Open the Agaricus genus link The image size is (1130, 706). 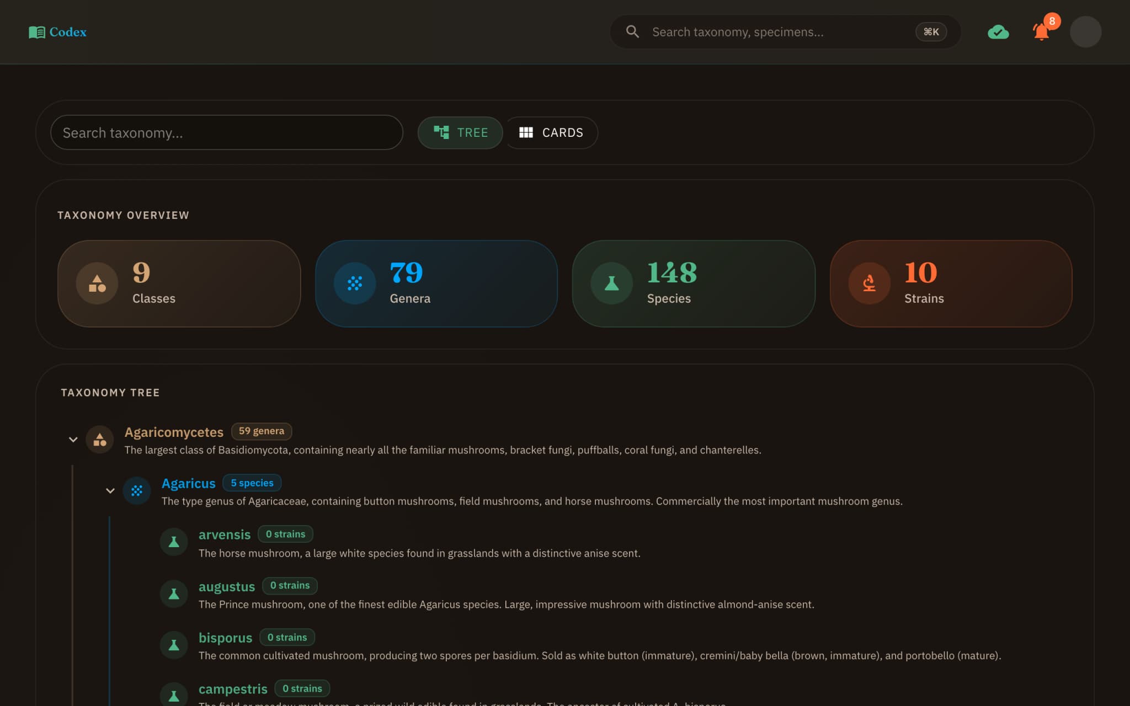189,483
